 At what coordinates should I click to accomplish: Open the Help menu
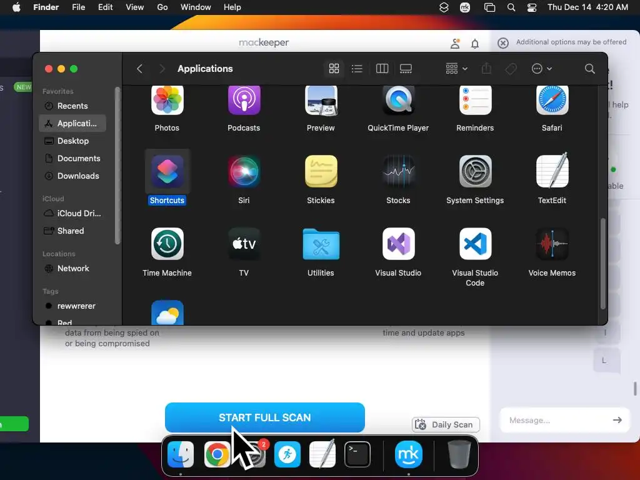tap(232, 7)
